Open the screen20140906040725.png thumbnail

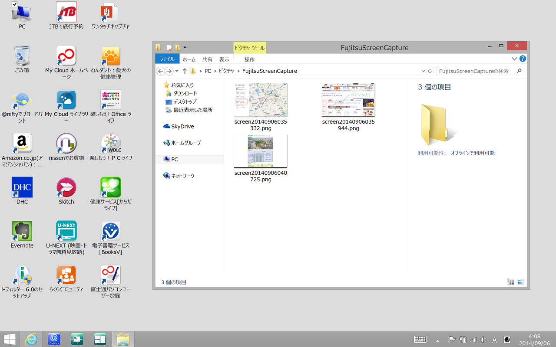pos(261,151)
